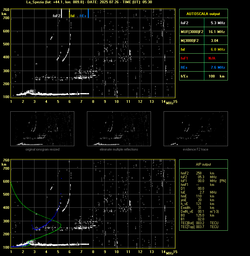250x256 pixels.
Task: Click the '760' km axis label on top ionogram
Action: 6,10
